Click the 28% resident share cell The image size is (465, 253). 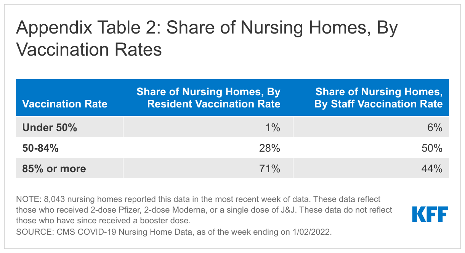click(x=208, y=148)
